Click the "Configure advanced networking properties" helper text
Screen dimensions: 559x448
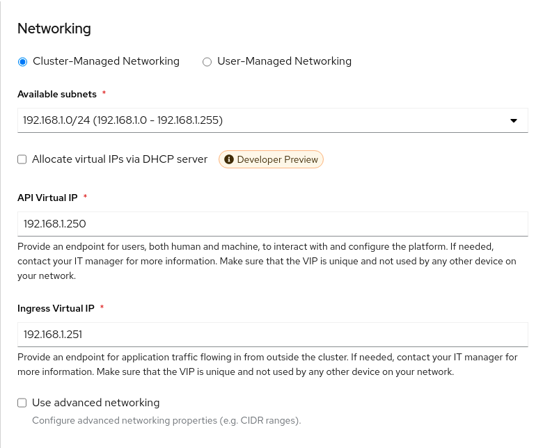tap(166, 421)
